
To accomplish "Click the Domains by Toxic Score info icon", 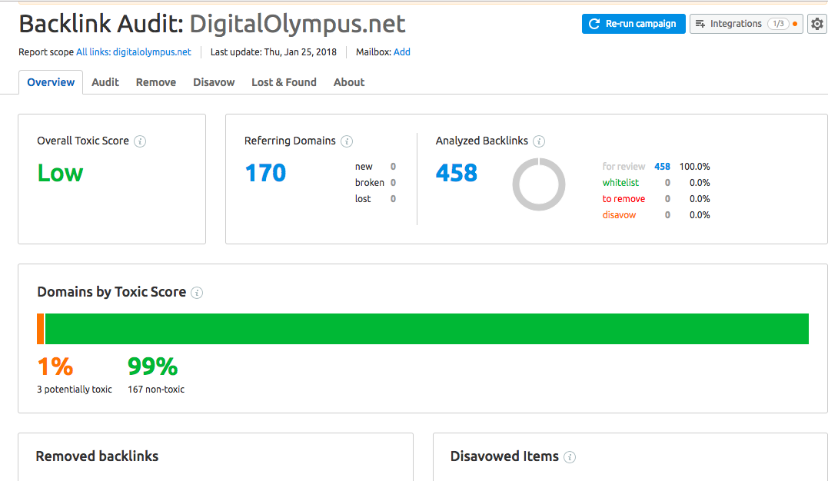I will click(x=197, y=293).
